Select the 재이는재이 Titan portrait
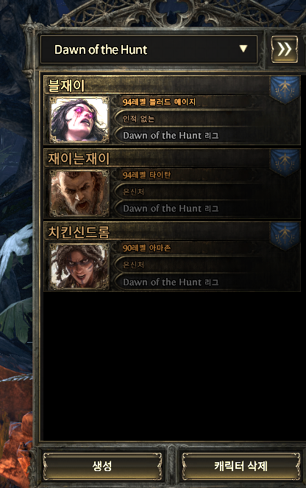 pyautogui.click(x=79, y=192)
